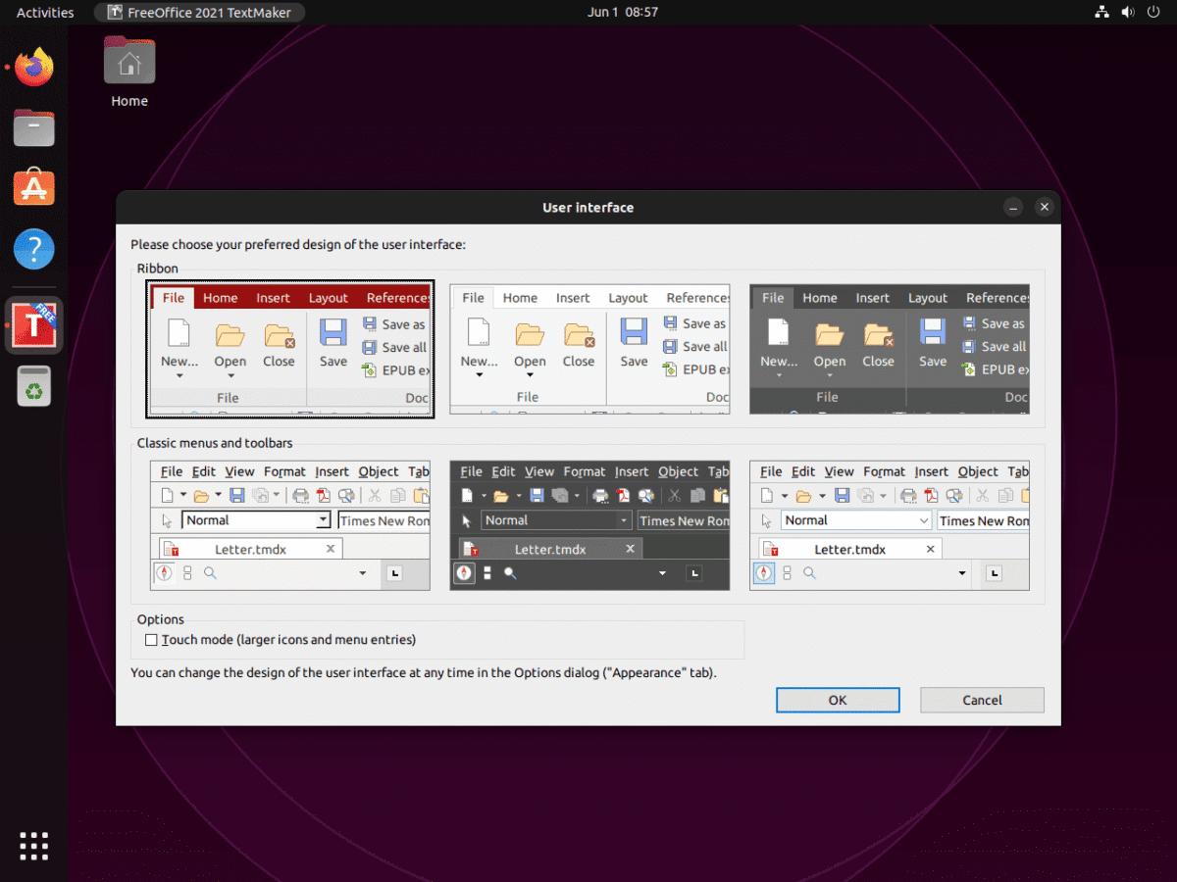Pick the last light classic menus preview
1177x882 pixels.
(890, 525)
